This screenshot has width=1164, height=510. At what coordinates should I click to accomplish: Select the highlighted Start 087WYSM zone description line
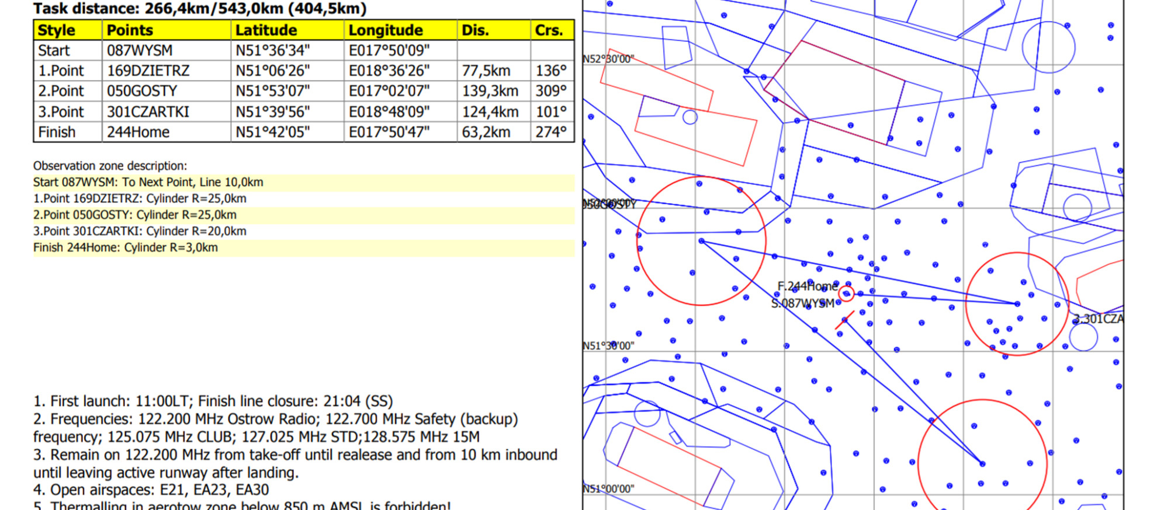tap(148, 182)
